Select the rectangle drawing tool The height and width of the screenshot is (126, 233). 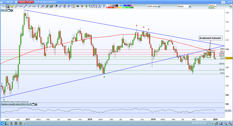pos(95,7)
